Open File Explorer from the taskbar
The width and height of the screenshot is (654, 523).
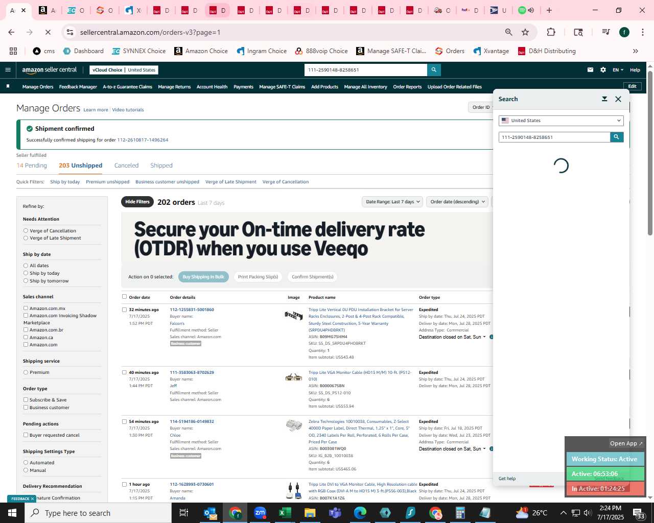(310, 513)
